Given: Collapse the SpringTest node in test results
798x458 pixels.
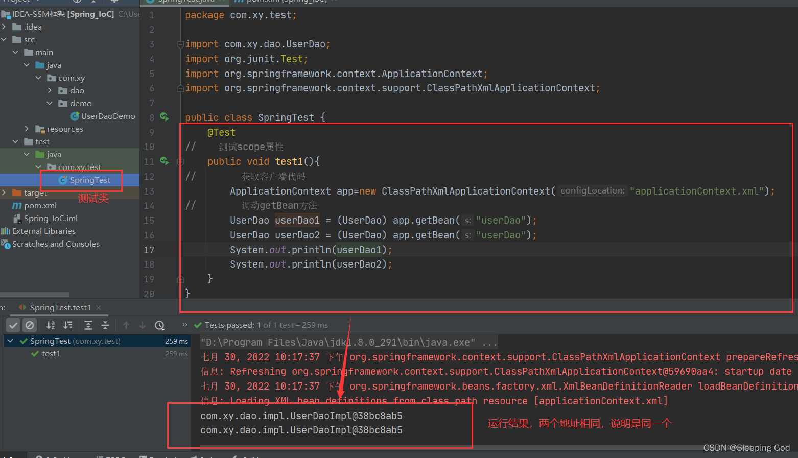Looking at the screenshot, I should coord(10,341).
